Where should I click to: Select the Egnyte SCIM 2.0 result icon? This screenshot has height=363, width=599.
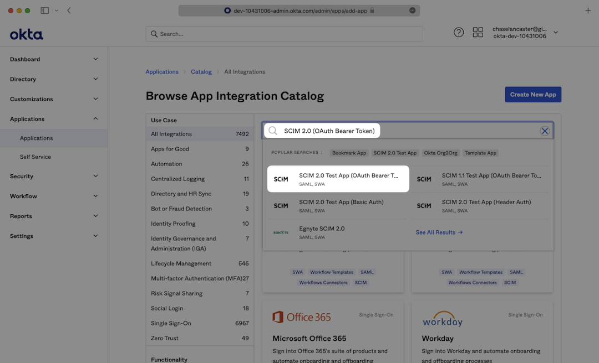[x=281, y=232]
